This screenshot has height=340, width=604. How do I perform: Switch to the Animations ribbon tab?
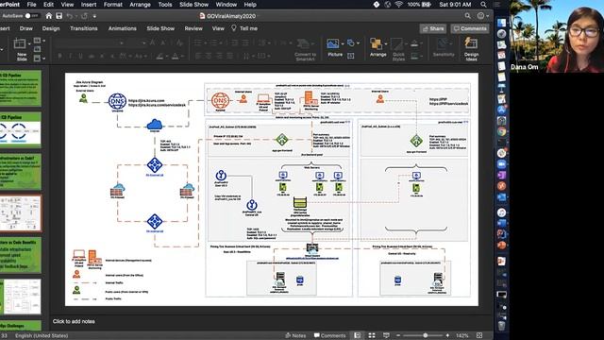click(x=122, y=28)
